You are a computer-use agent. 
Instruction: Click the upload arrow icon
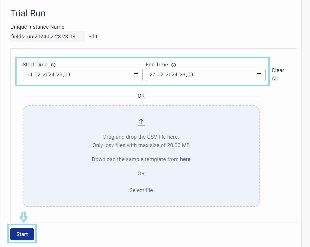point(141,122)
